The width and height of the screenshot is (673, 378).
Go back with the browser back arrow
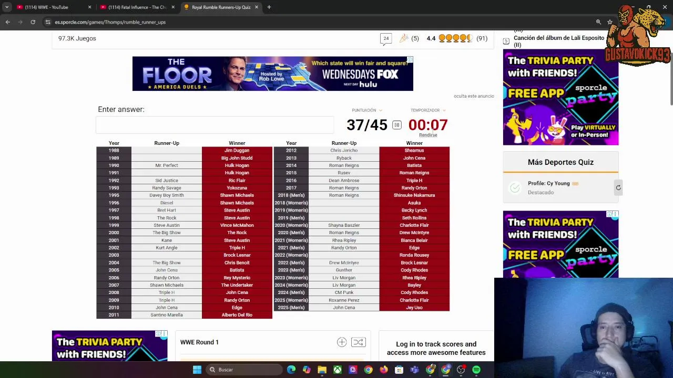tap(7, 22)
